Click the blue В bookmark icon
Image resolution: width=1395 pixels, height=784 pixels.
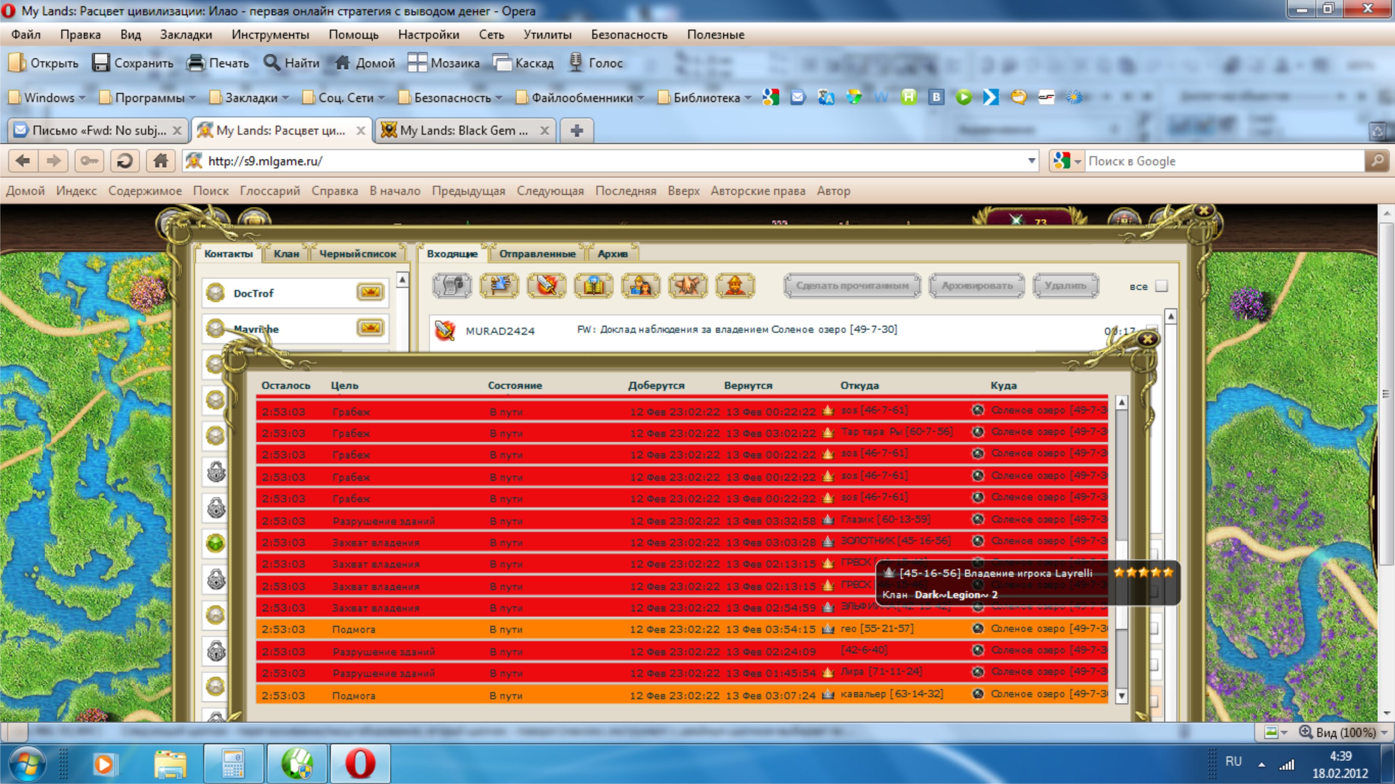click(936, 97)
